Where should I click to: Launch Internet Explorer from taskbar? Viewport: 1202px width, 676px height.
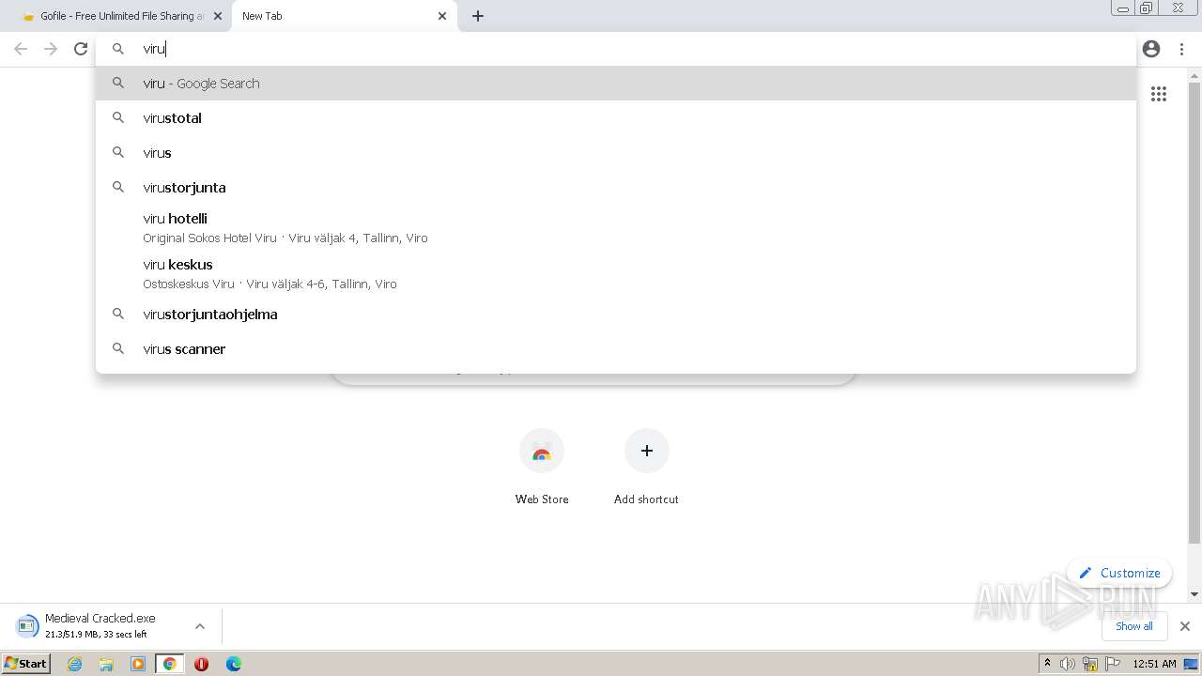pyautogui.click(x=74, y=664)
